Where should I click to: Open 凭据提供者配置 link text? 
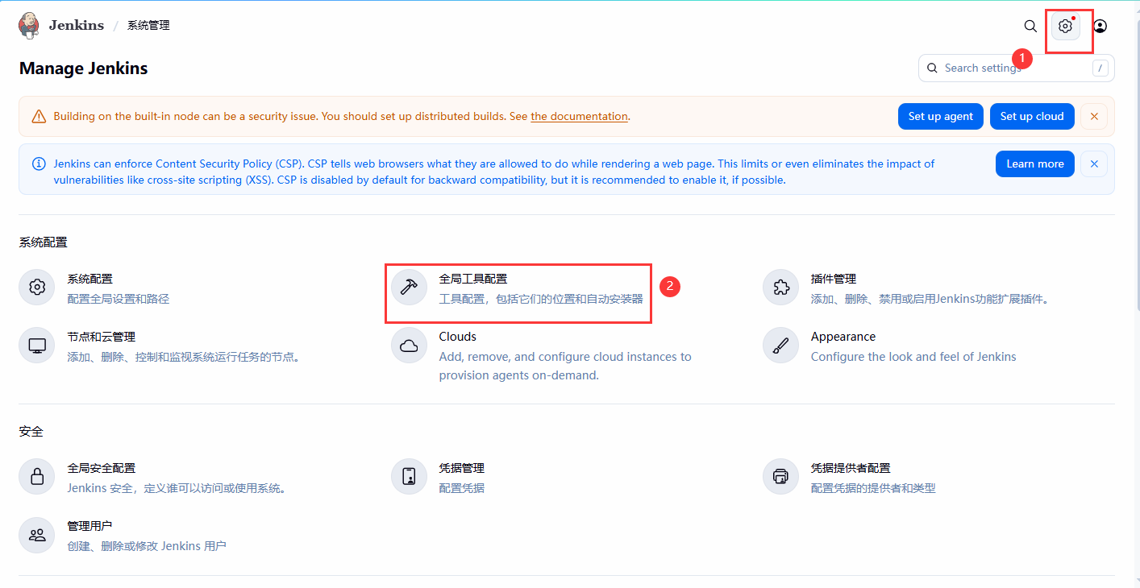coord(851,468)
